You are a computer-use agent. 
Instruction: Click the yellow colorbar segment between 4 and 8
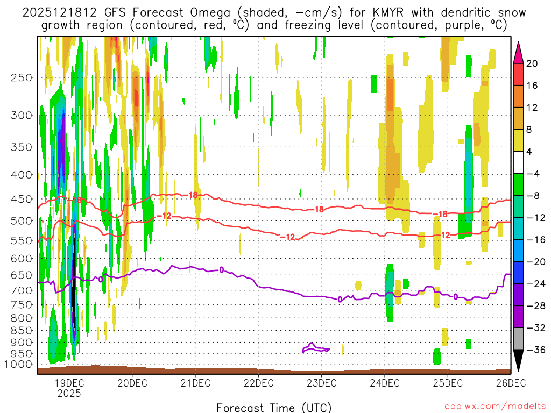pyautogui.click(x=518, y=140)
